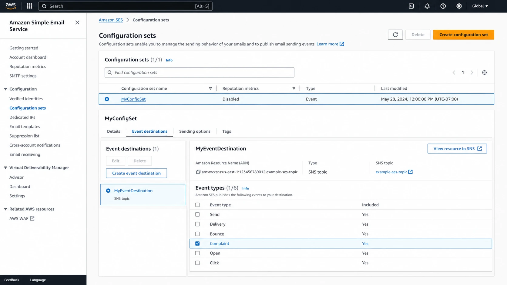Viewport: 507px width, 285px height.
Task: Copy the SNS topic ARN
Action: pos(198,172)
